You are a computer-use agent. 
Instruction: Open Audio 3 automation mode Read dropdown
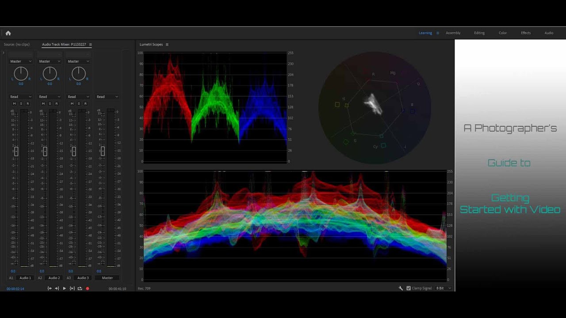[78, 97]
